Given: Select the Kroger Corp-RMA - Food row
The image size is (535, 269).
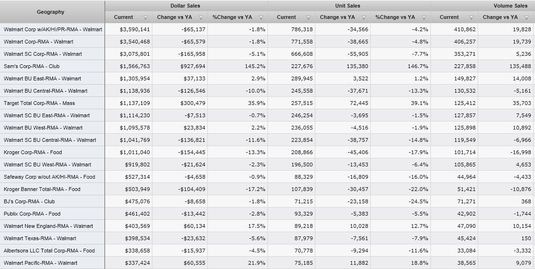Looking at the screenshot, I should click(33, 152).
